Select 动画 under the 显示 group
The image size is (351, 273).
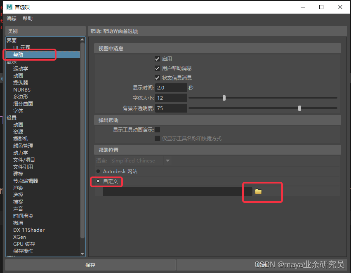18,75
